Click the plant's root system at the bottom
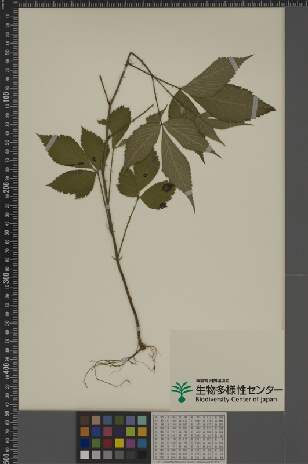 pos(121,365)
